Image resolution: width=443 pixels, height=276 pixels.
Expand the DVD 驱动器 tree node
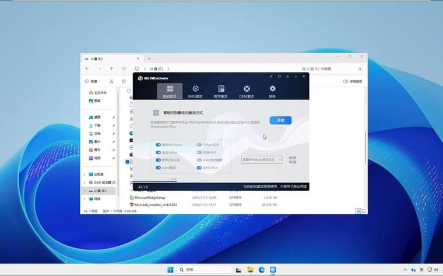coord(85,182)
